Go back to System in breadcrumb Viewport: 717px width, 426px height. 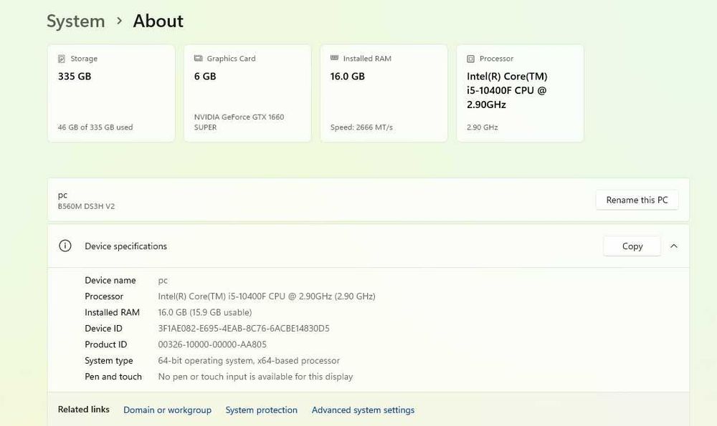pos(76,21)
